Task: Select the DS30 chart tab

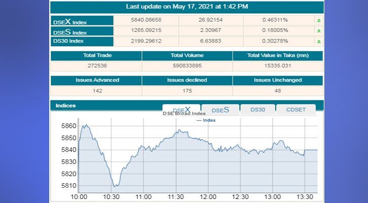Action: (x=258, y=110)
